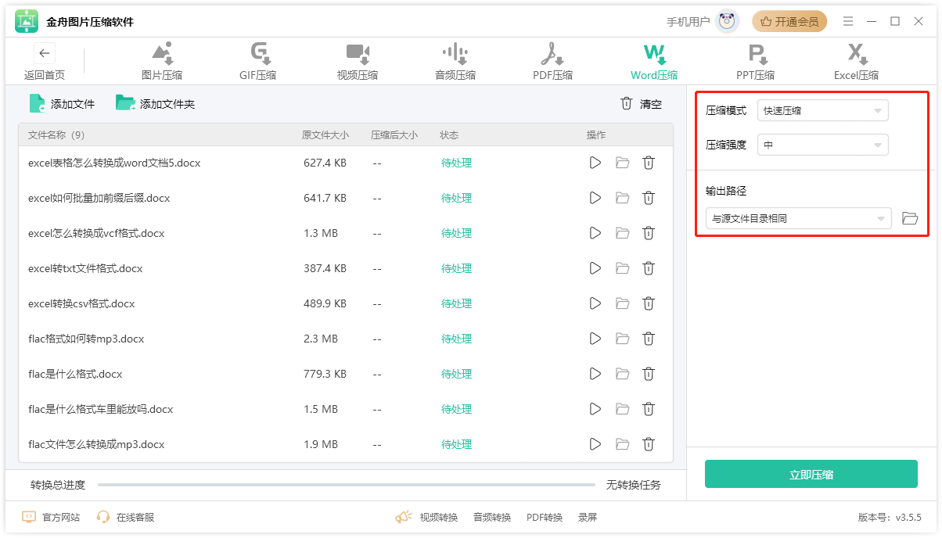Delete excel表格怎么转换成word文档5.docx from list
The image size is (942, 538).
[x=649, y=163]
